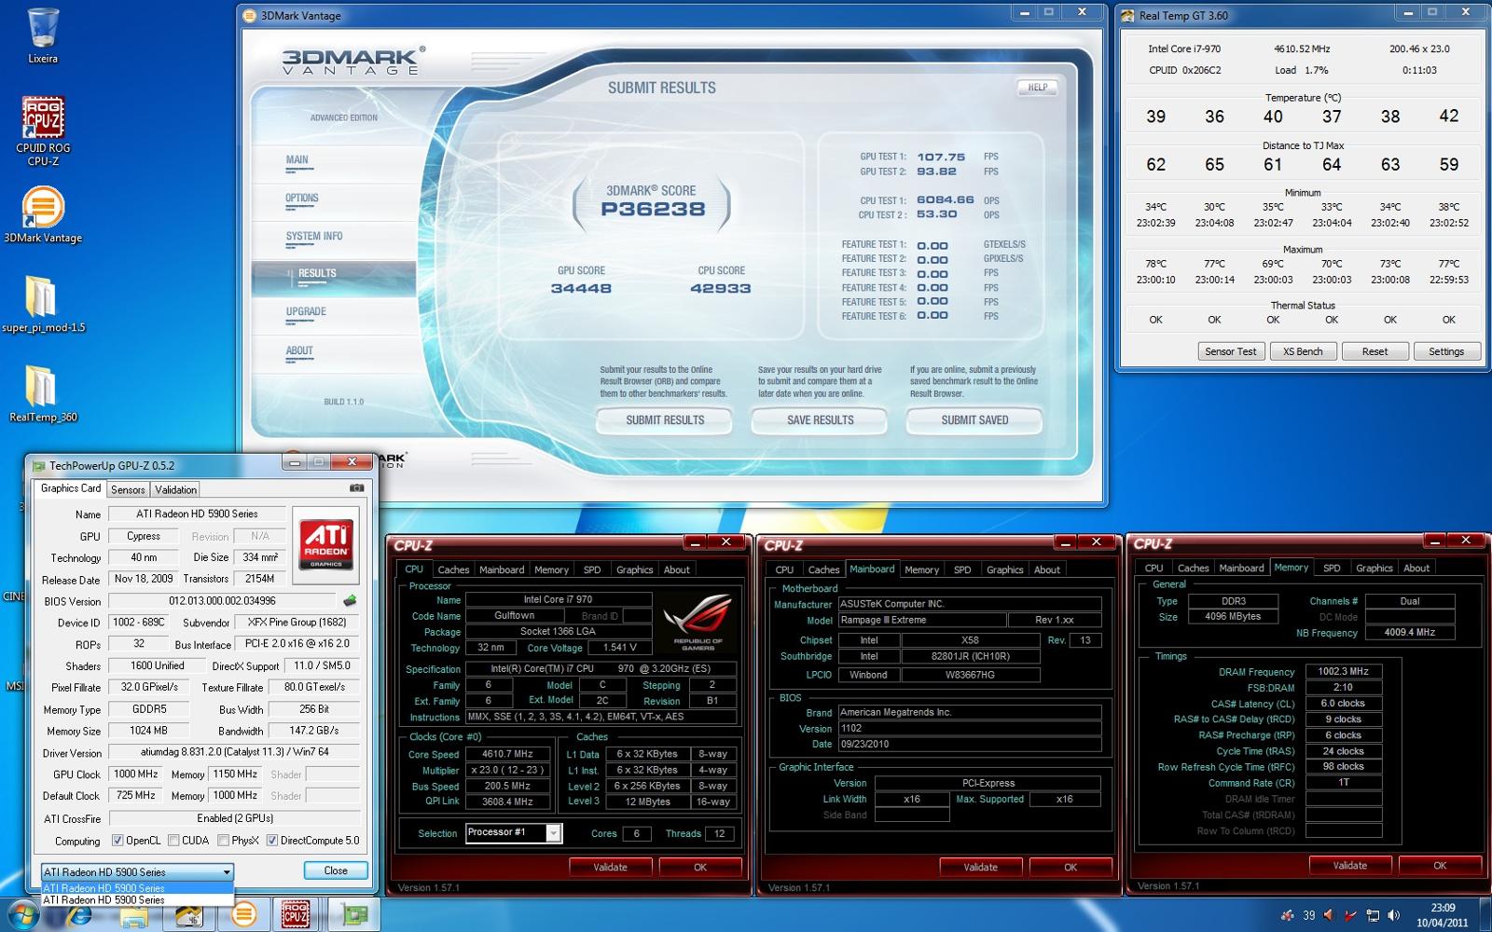Image resolution: width=1492 pixels, height=932 pixels.
Task: Toggle the CUDA checkbox in GPU-Z
Action: pos(173,840)
